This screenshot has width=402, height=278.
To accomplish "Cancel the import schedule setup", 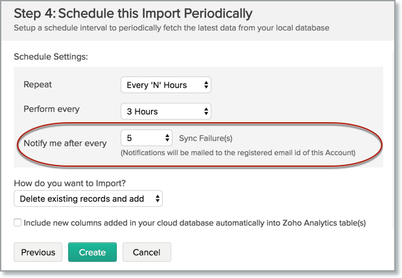I will tap(147, 251).
